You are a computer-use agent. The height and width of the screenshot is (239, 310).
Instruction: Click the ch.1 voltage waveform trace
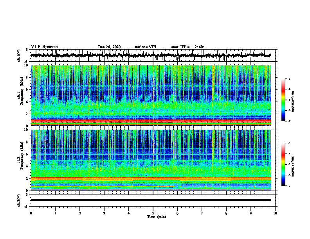(151, 55)
